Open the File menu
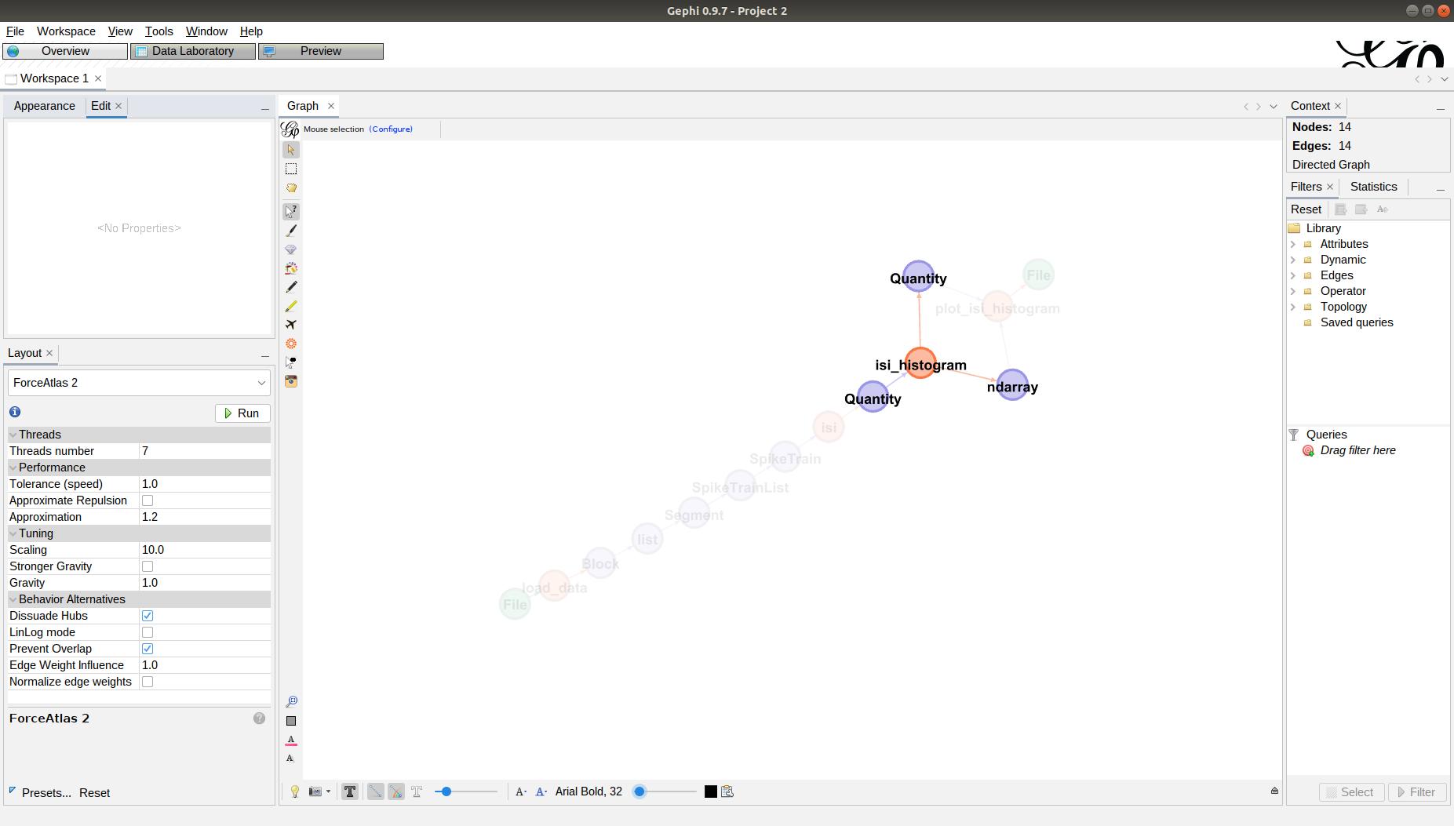 [15, 31]
